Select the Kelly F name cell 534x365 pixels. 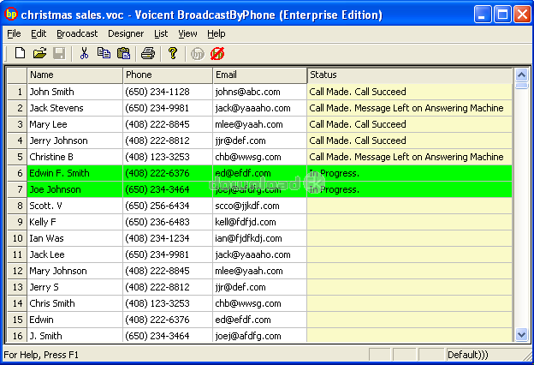[74, 222]
